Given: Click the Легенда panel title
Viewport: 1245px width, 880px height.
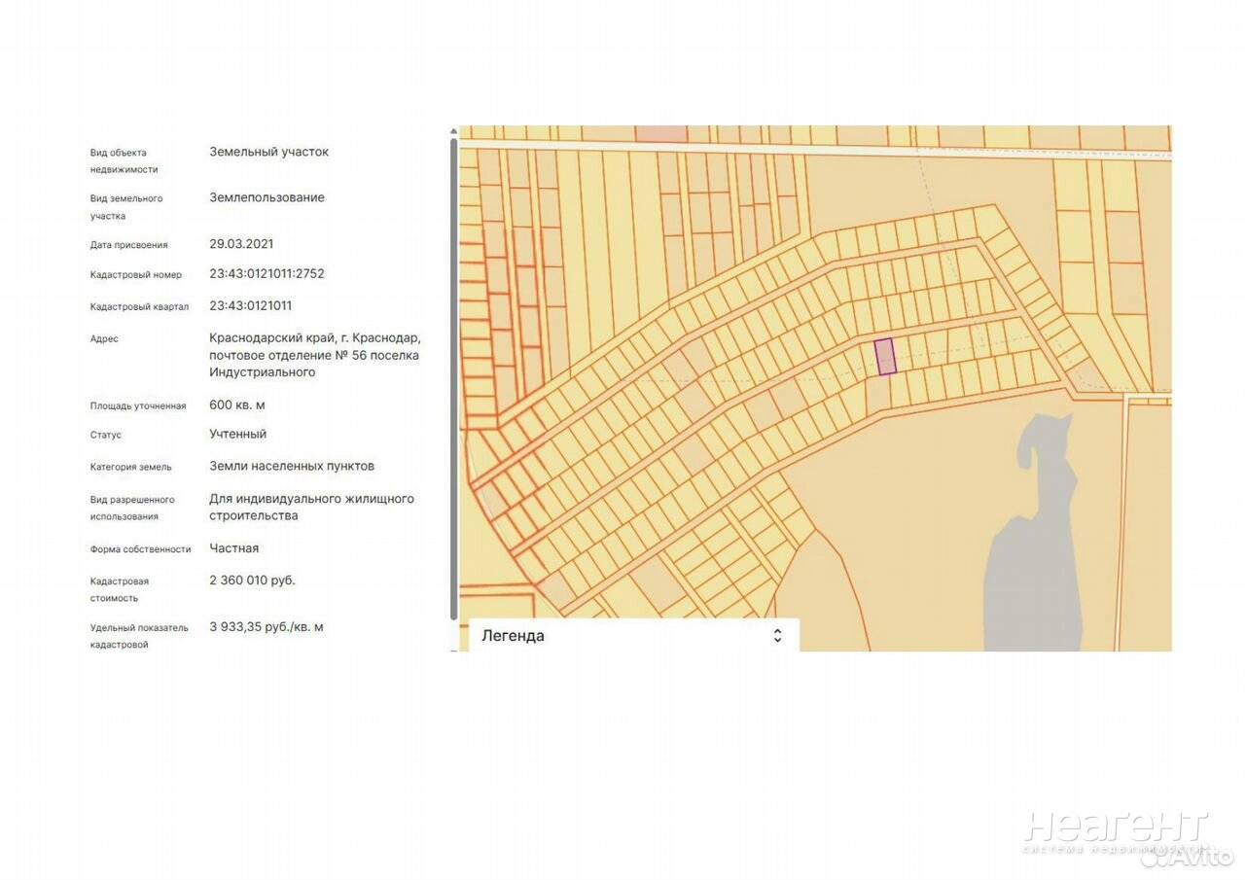Looking at the screenshot, I should pyautogui.click(x=513, y=636).
